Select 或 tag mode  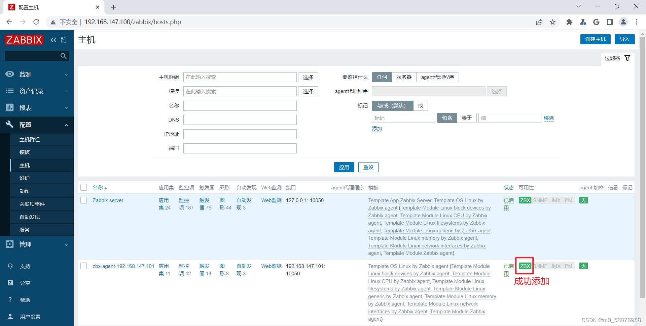pos(421,106)
